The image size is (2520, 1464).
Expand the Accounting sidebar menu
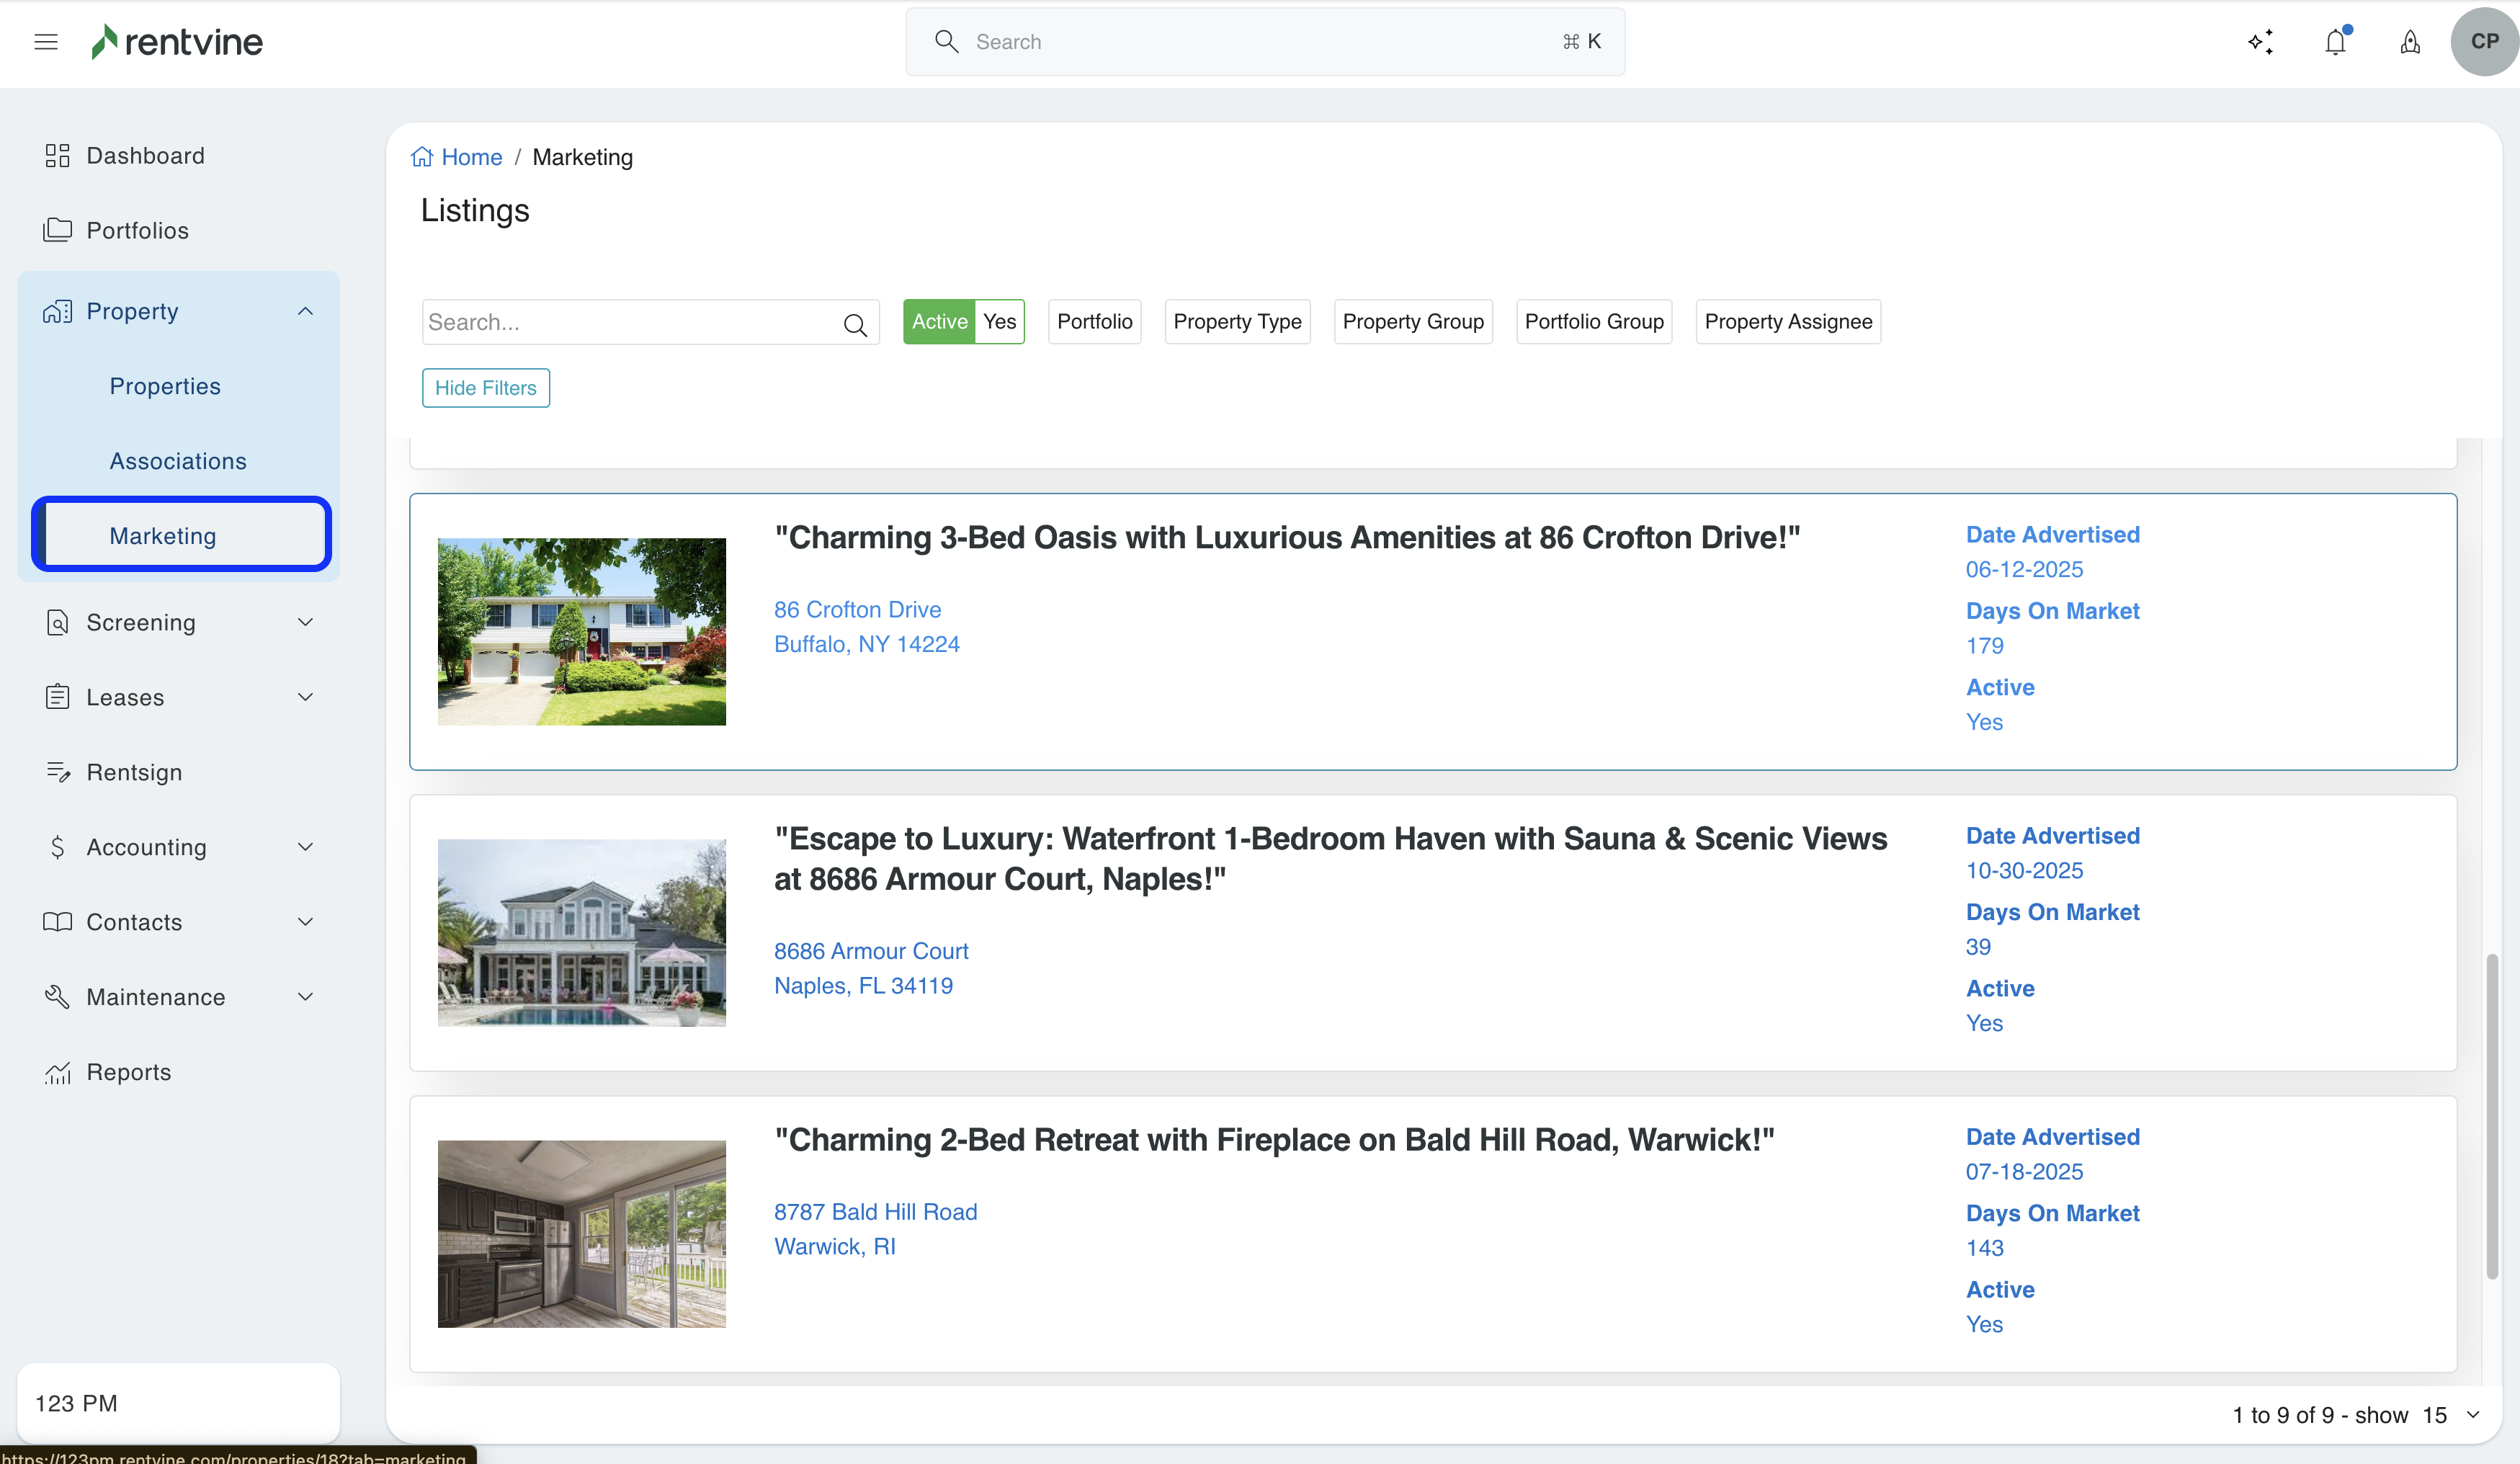305,847
